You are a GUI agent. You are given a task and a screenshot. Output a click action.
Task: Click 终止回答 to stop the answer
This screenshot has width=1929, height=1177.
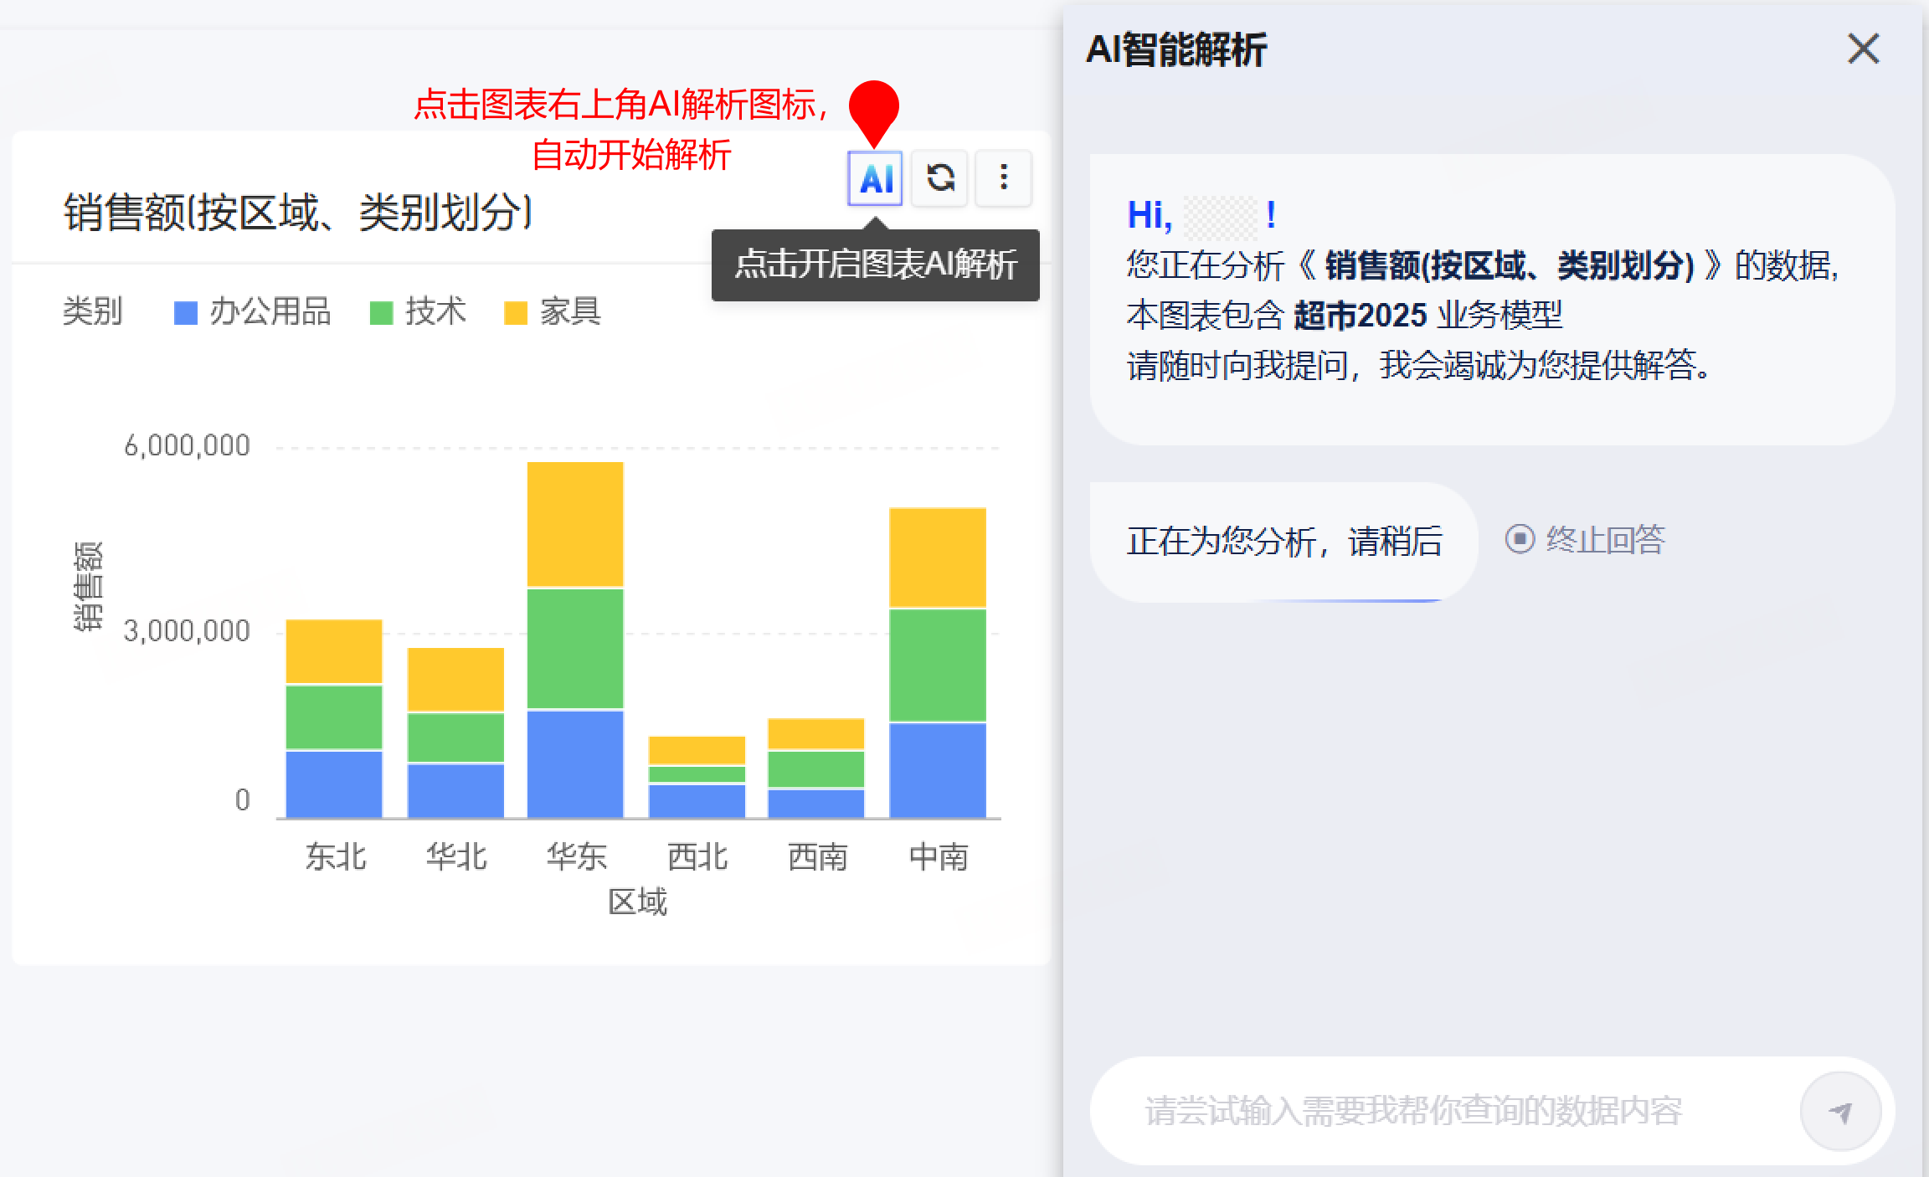(x=1605, y=539)
